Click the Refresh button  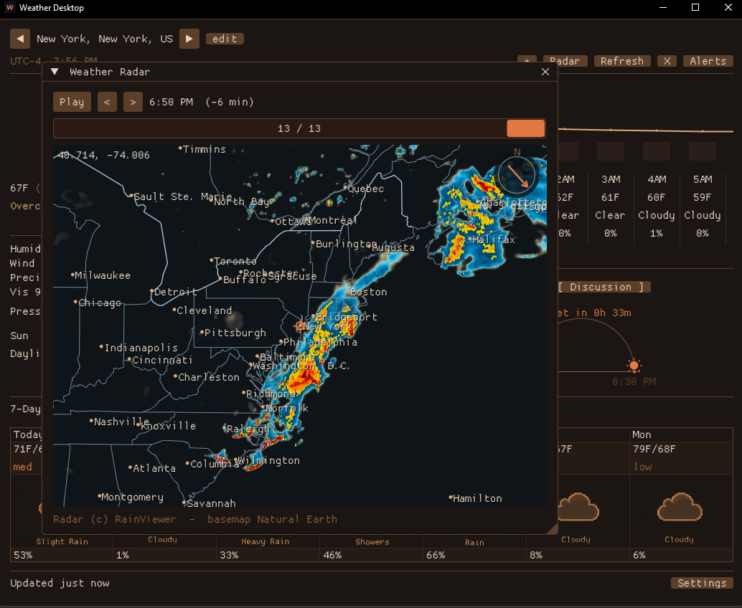coord(622,61)
